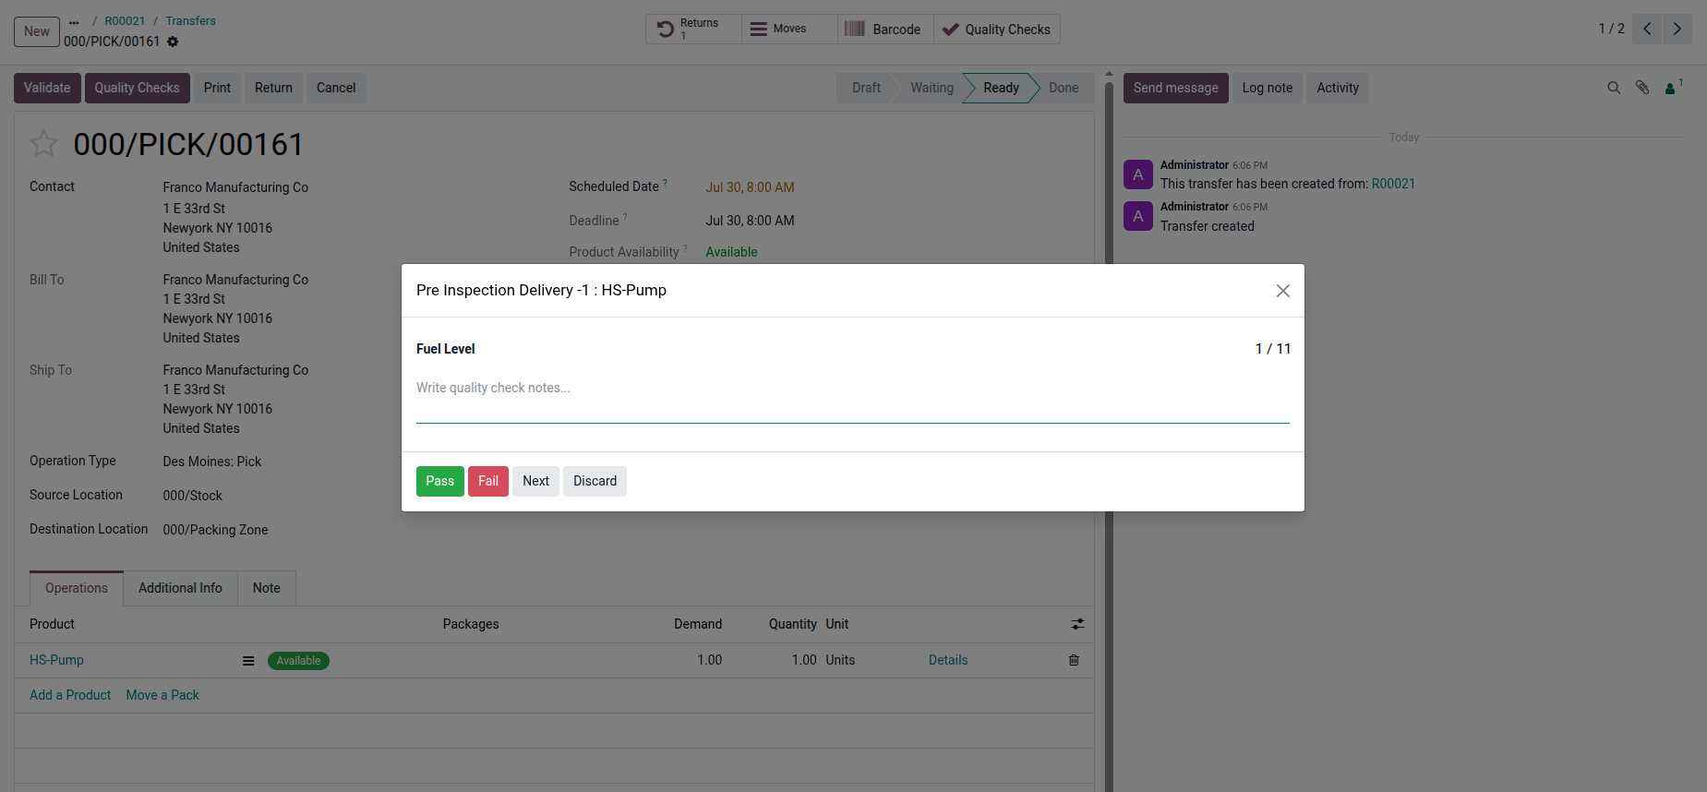Go to Next quality check
Image resolution: width=1707 pixels, height=792 pixels.
[x=535, y=481]
